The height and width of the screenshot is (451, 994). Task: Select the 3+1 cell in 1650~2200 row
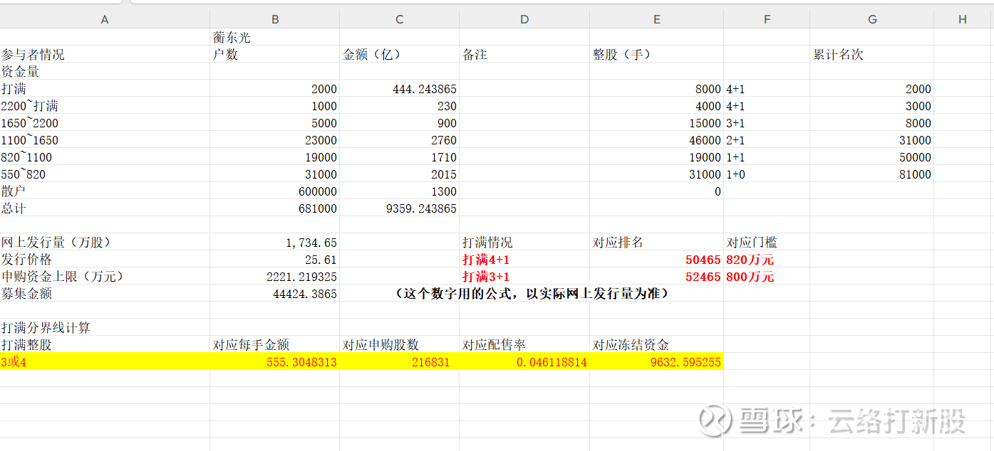coord(767,123)
